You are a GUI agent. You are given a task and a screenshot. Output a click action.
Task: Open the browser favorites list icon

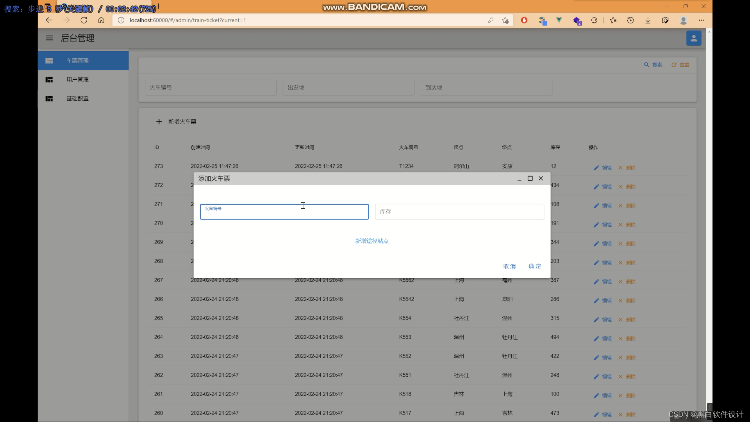point(613,20)
